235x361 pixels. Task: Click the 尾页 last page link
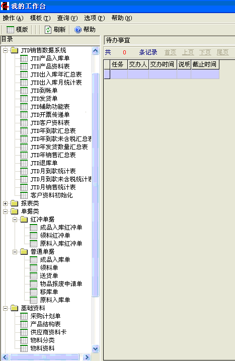[222, 52]
